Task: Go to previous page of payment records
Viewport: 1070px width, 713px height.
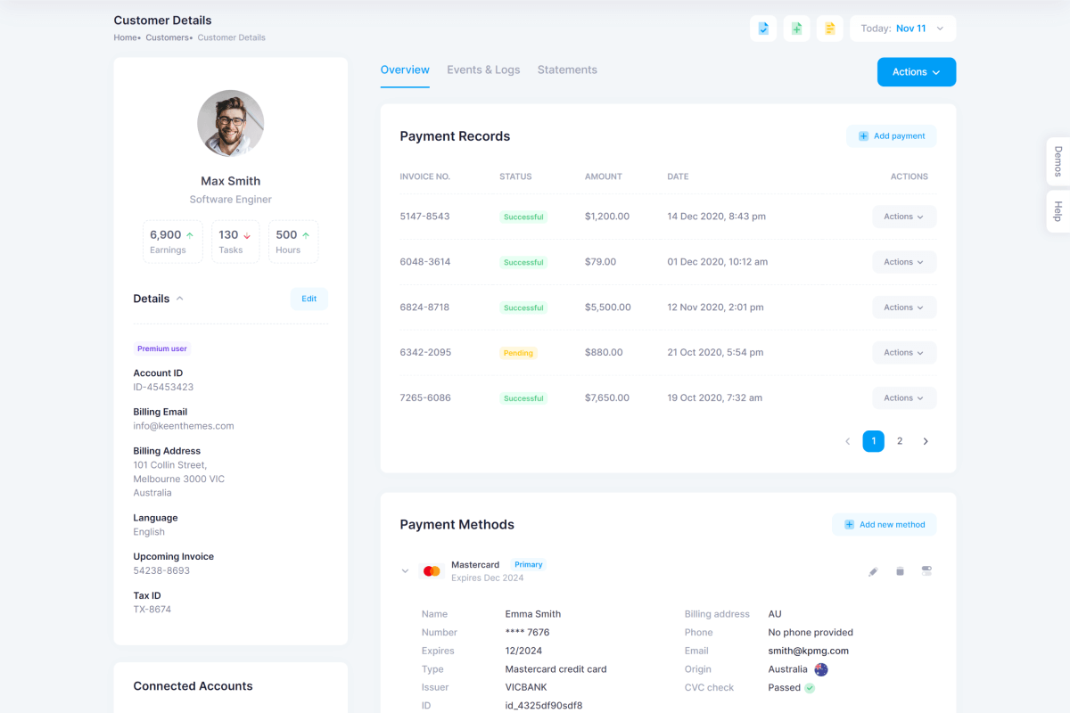Action: pyautogui.click(x=847, y=441)
